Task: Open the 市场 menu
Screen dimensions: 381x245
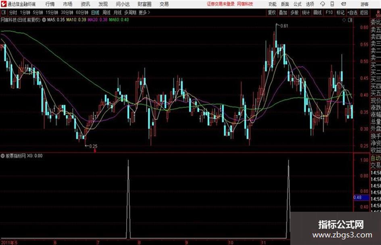Action: pyautogui.click(x=68, y=4)
